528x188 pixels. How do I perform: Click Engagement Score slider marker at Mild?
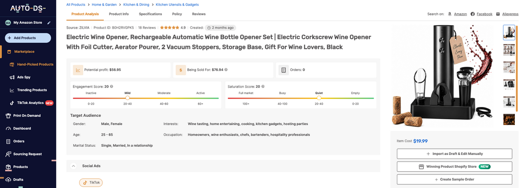pos(128,98)
